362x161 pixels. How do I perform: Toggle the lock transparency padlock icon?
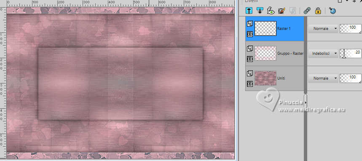318,11
